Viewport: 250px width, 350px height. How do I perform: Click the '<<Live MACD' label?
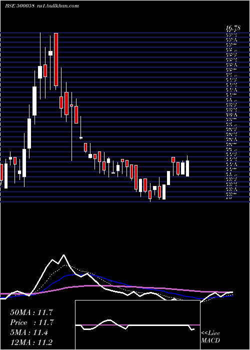tap(210, 337)
